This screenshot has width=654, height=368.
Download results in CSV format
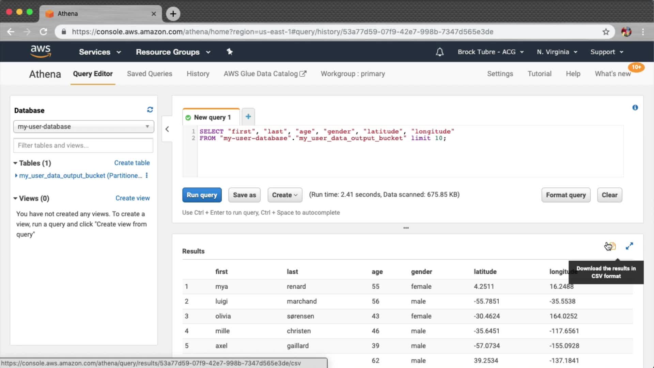tap(612, 246)
